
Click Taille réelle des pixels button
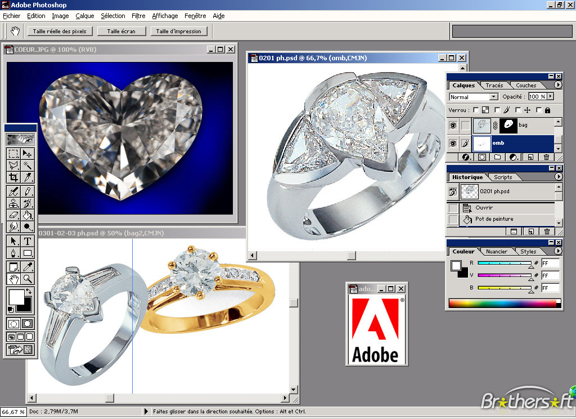pyautogui.click(x=60, y=32)
